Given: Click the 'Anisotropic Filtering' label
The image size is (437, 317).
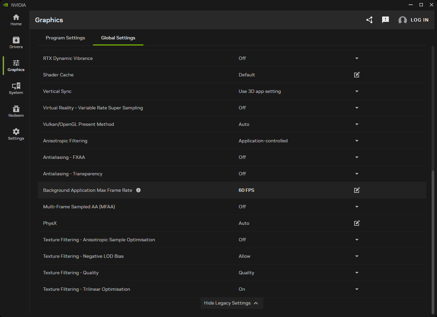Looking at the screenshot, I should click(65, 141).
